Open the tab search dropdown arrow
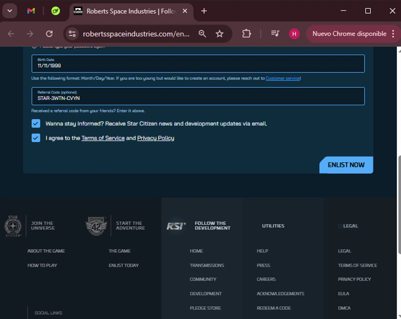This screenshot has width=401, height=319. (10, 11)
